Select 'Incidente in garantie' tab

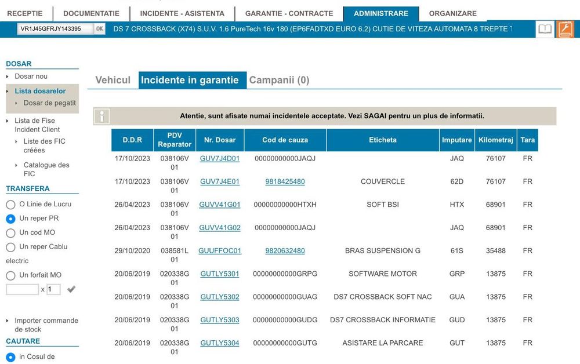(x=193, y=80)
